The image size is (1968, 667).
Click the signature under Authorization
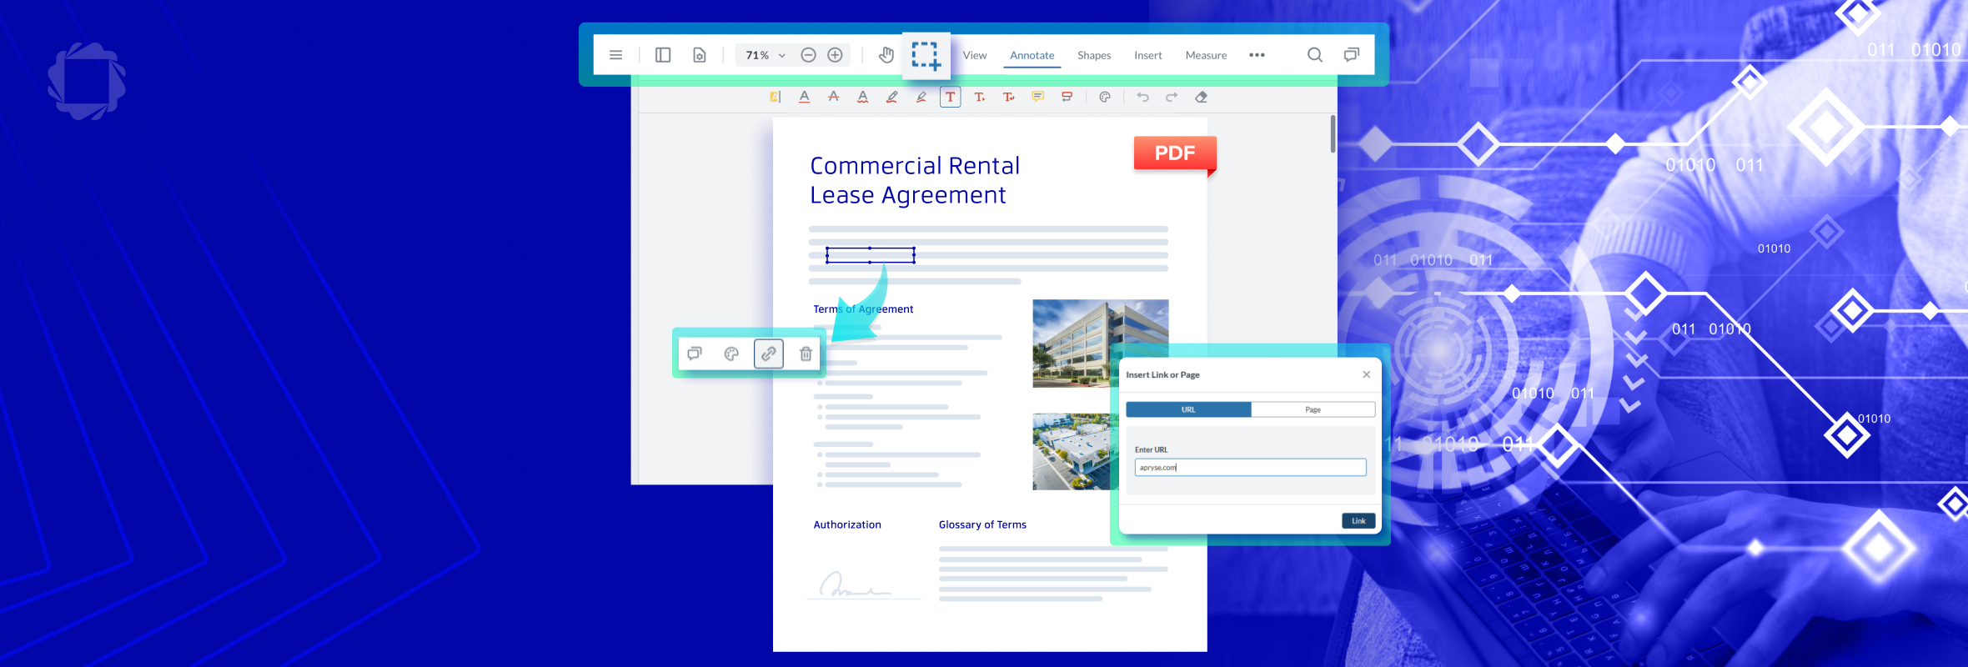coord(855,584)
